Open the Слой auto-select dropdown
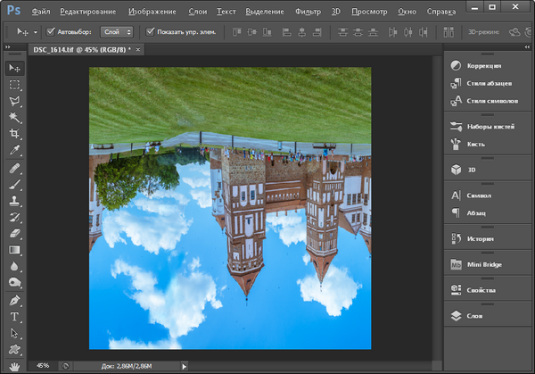 117,32
